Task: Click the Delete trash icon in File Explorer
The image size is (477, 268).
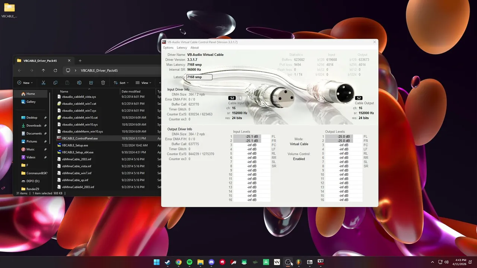Action: coord(103,83)
